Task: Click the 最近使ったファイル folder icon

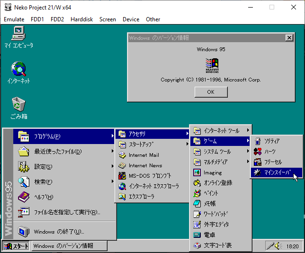Action: 24,152
